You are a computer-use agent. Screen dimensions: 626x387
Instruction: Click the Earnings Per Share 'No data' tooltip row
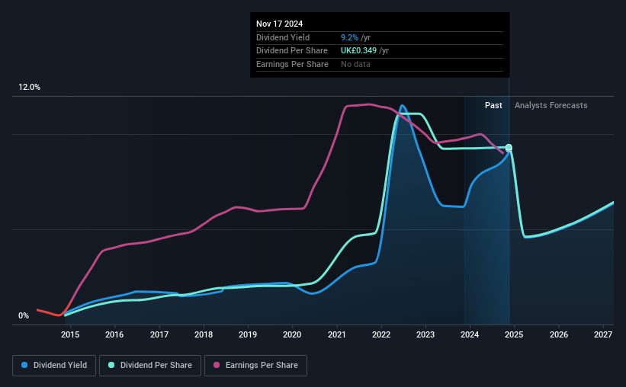pos(380,64)
